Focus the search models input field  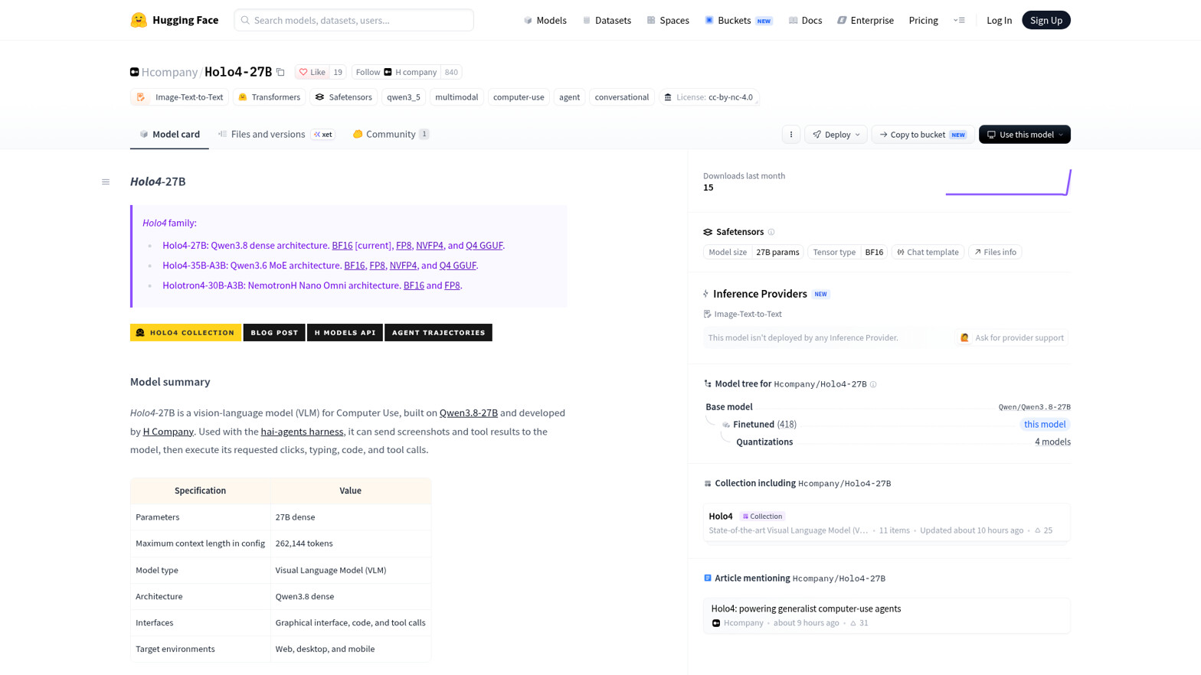click(354, 20)
